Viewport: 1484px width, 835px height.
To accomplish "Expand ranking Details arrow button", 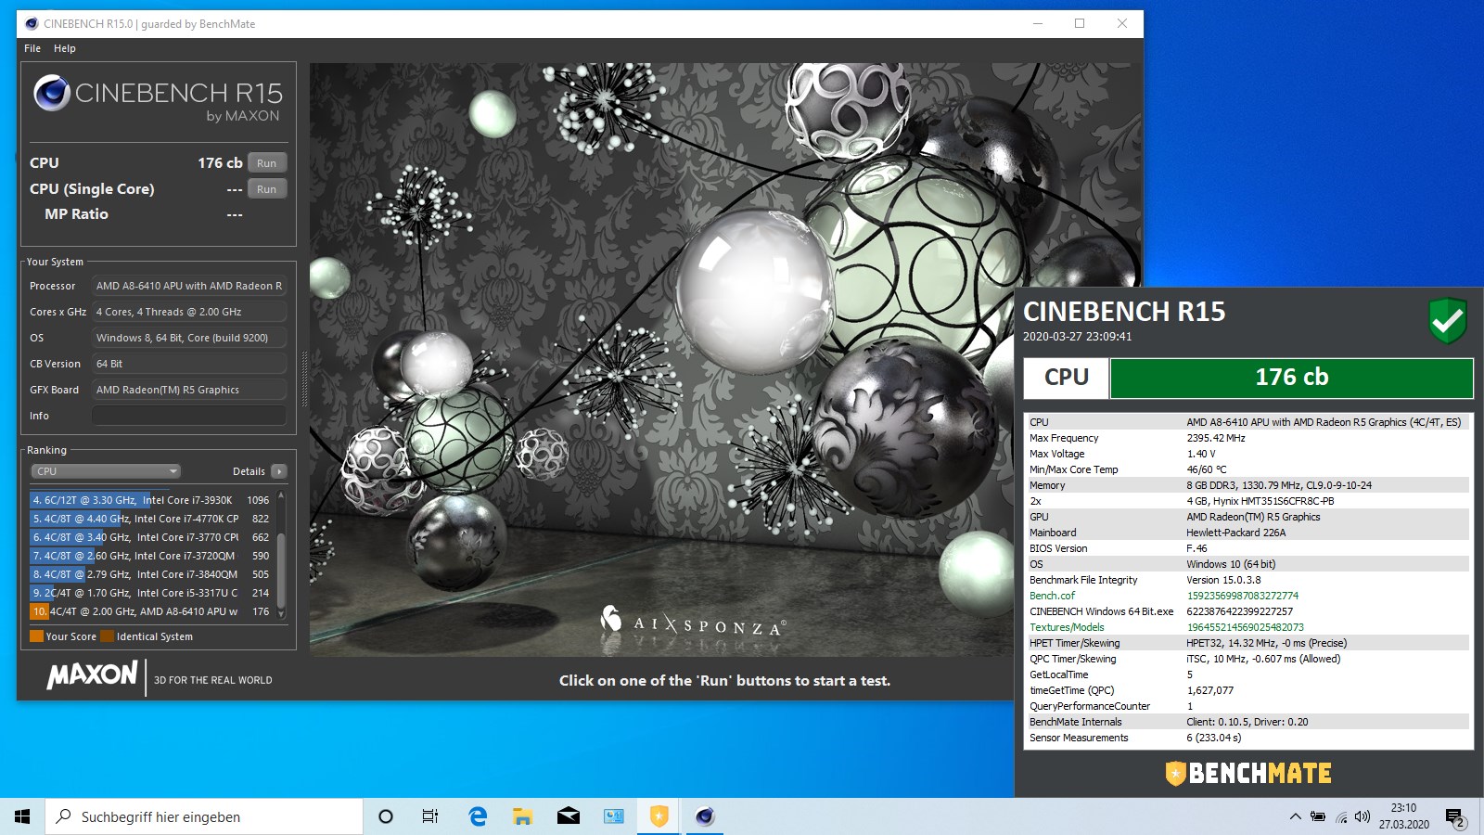I will pos(278,471).
